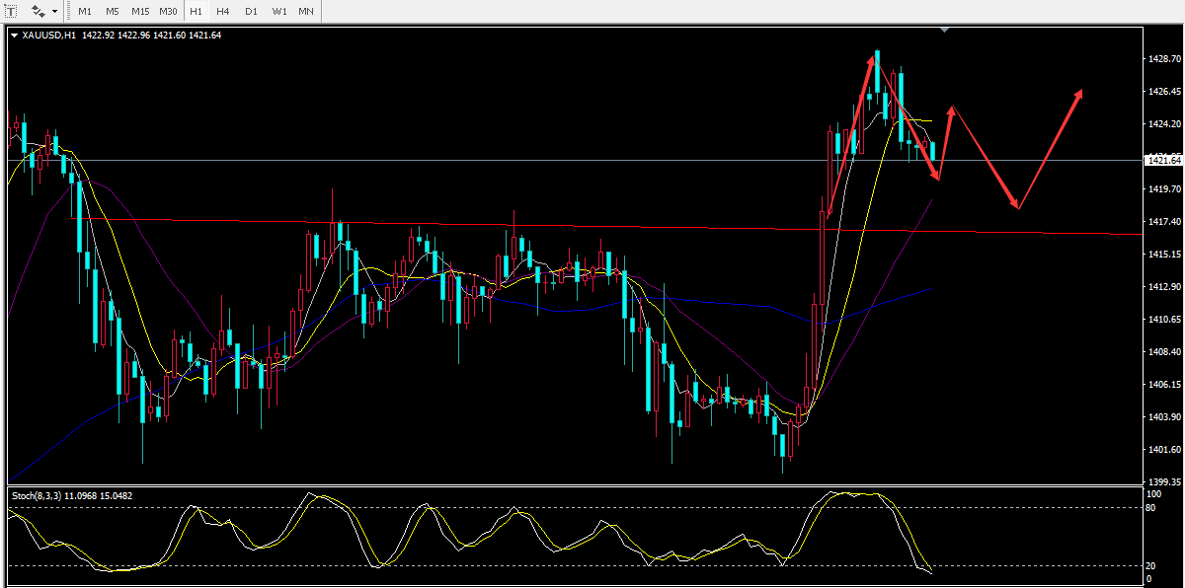The width and height of the screenshot is (1185, 588).
Task: Select the rightmost red upward arrow drawing
Action: coord(1052,146)
